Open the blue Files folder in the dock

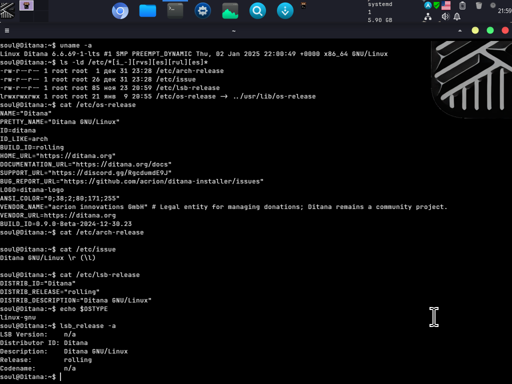[147, 11]
